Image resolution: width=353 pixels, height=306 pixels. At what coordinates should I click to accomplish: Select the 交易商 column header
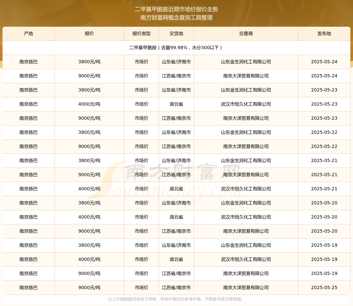click(246, 34)
